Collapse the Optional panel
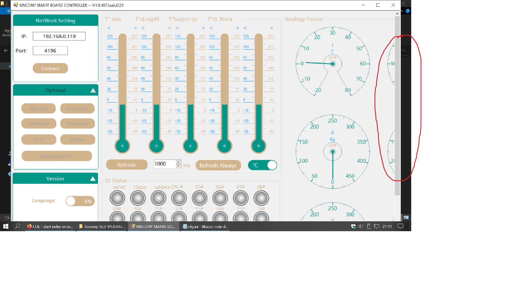 click(x=93, y=90)
